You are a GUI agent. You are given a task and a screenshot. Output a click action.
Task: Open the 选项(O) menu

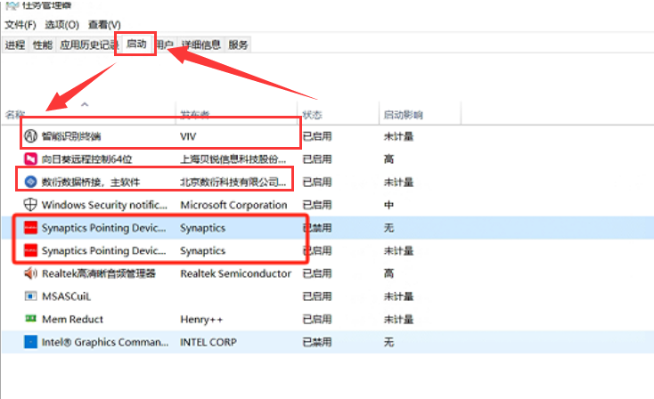[x=61, y=25]
